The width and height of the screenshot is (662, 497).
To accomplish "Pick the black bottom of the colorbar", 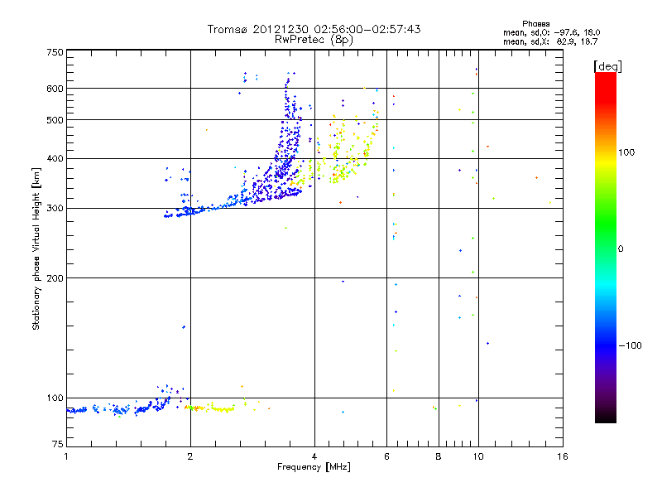I will (606, 417).
